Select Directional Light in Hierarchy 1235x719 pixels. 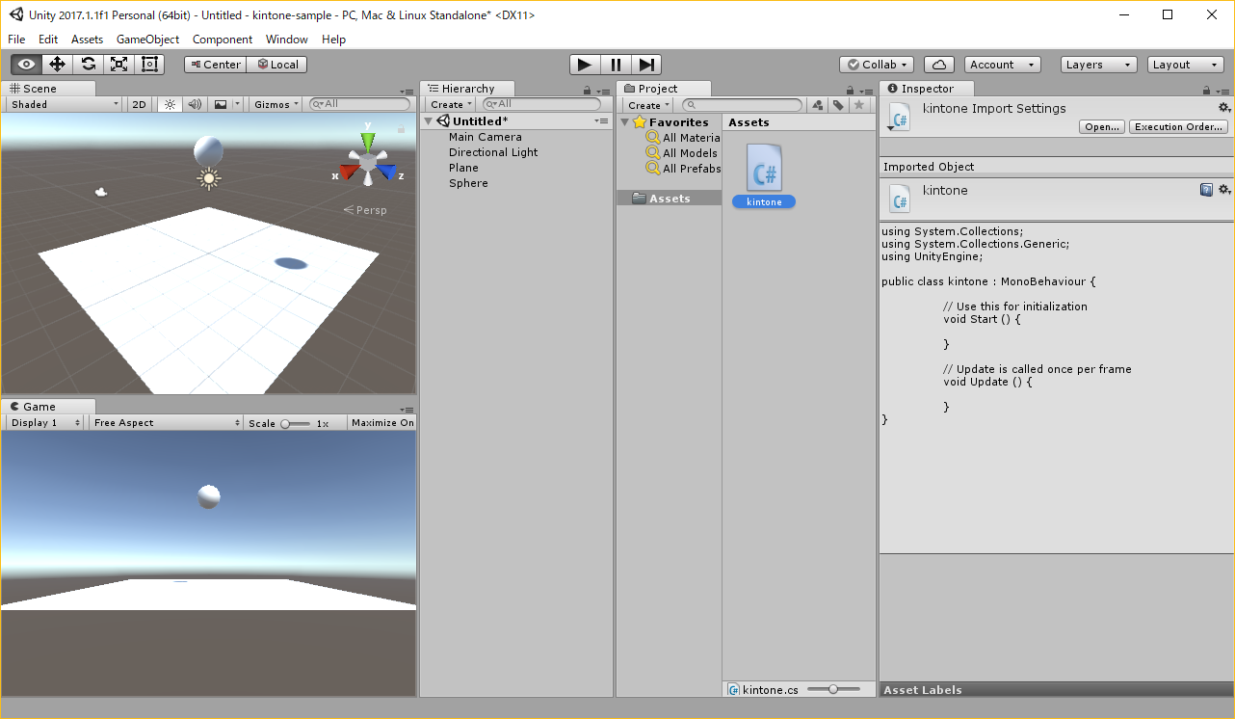click(x=493, y=152)
